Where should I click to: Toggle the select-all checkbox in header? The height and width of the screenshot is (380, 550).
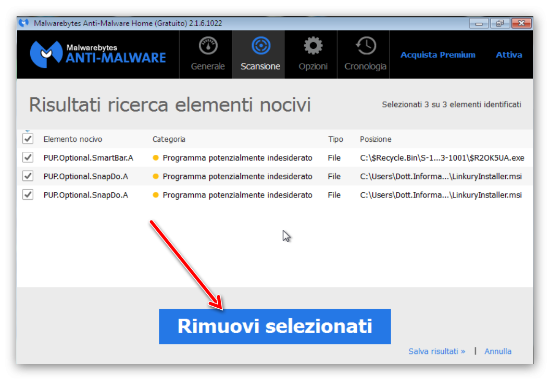[x=28, y=139]
